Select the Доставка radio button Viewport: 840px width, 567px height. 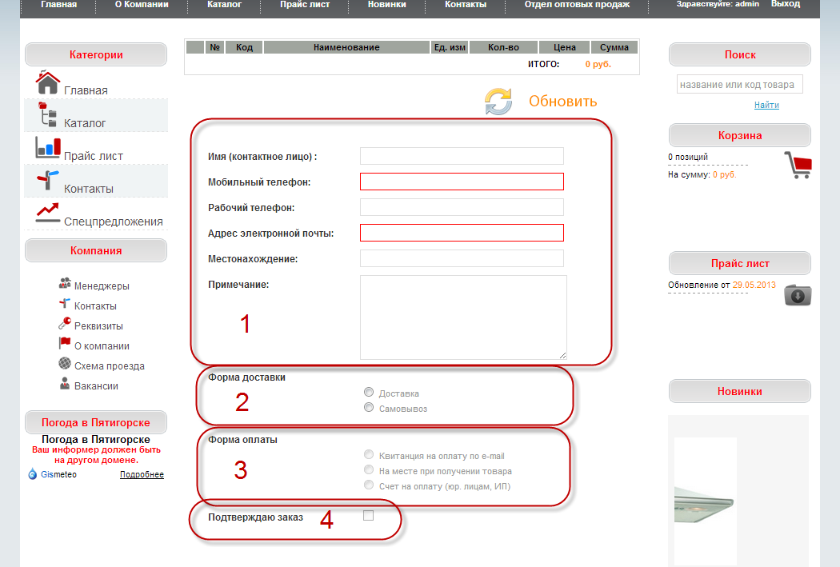coord(369,392)
